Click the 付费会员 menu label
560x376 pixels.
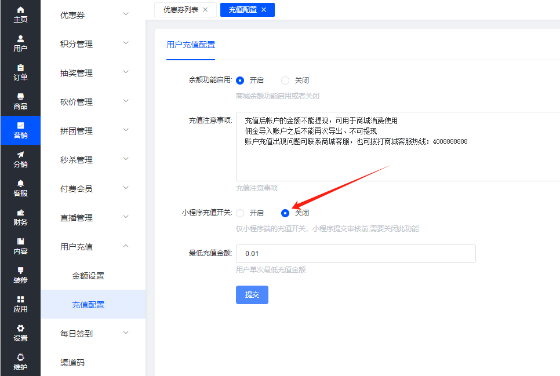pyautogui.click(x=77, y=188)
